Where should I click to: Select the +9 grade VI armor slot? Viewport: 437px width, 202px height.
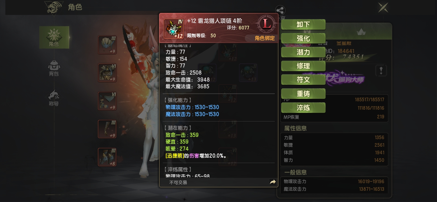pos(107,73)
